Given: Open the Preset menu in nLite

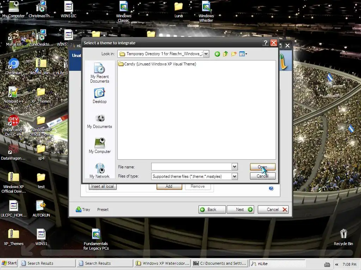Looking at the screenshot, I should 103,210.
